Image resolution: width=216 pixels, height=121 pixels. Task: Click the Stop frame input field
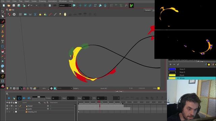coord(86,98)
